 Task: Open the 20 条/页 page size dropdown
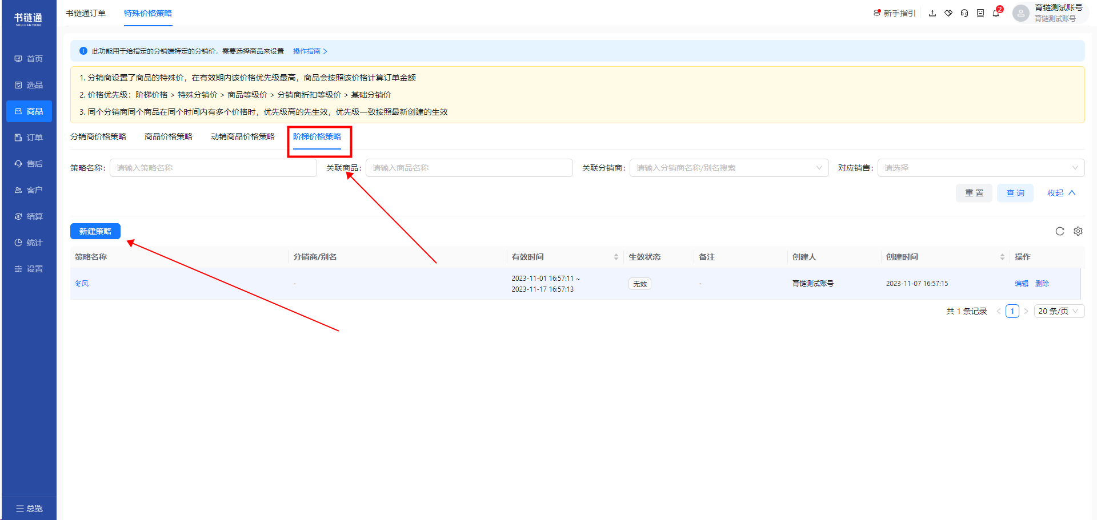click(1059, 311)
